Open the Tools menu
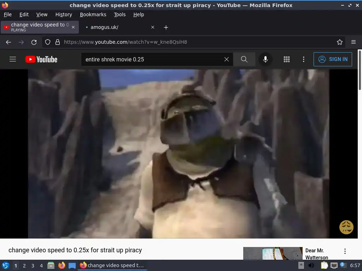Viewport: 362px width, 271px height. [119, 14]
